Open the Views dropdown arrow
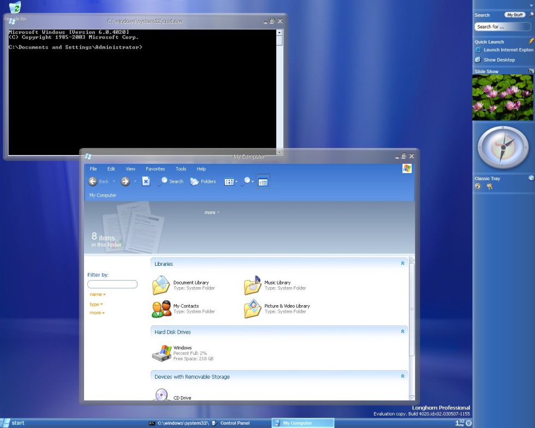This screenshot has width=535, height=428. 236,182
